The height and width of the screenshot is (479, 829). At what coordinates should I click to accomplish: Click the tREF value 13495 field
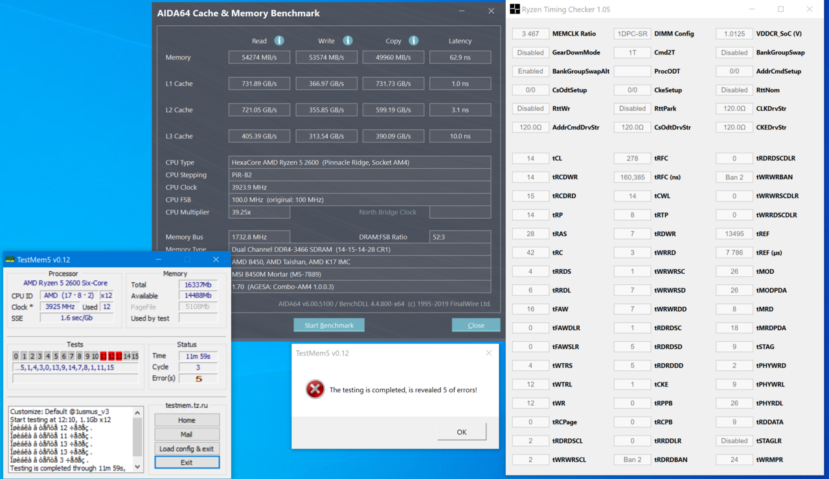734,234
